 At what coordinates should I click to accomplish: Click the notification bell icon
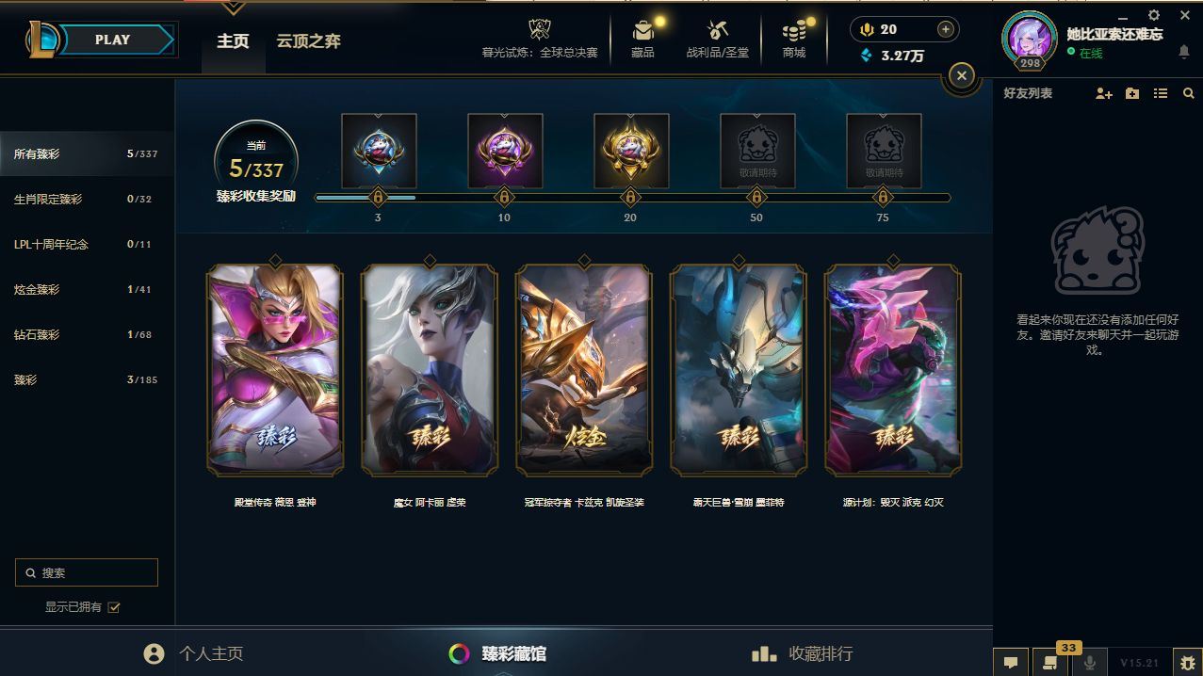coord(1184,53)
